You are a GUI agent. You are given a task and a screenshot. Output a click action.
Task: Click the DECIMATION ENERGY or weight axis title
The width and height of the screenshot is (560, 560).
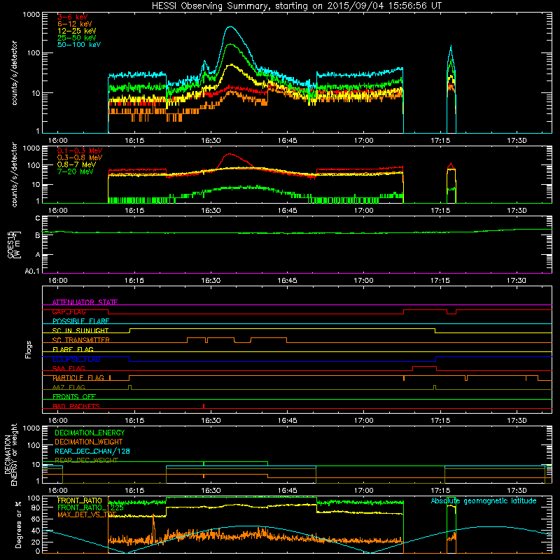click(x=10, y=454)
